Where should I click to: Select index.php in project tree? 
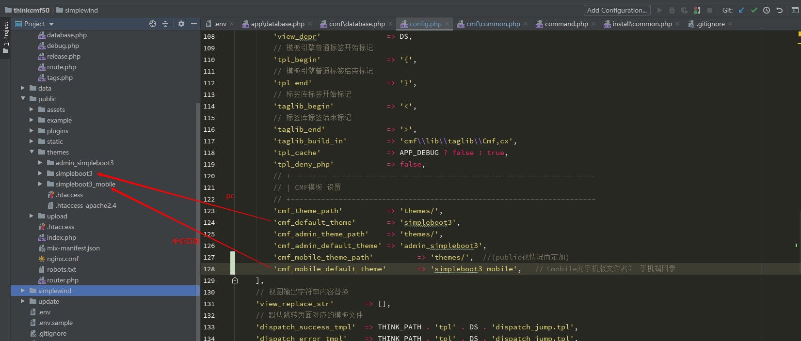[x=61, y=237]
